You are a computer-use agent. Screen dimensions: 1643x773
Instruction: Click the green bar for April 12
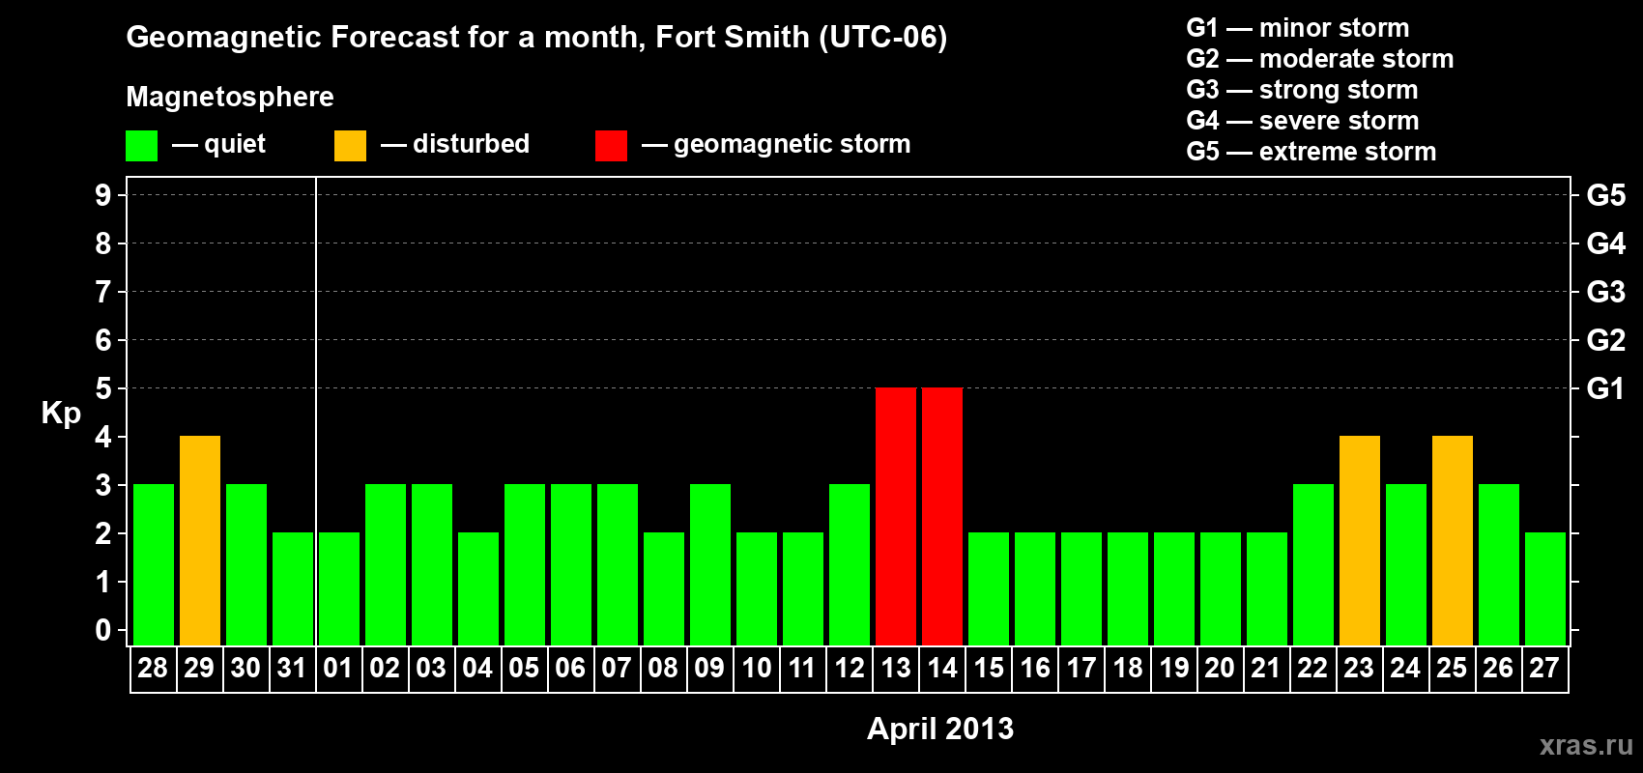[850, 564]
